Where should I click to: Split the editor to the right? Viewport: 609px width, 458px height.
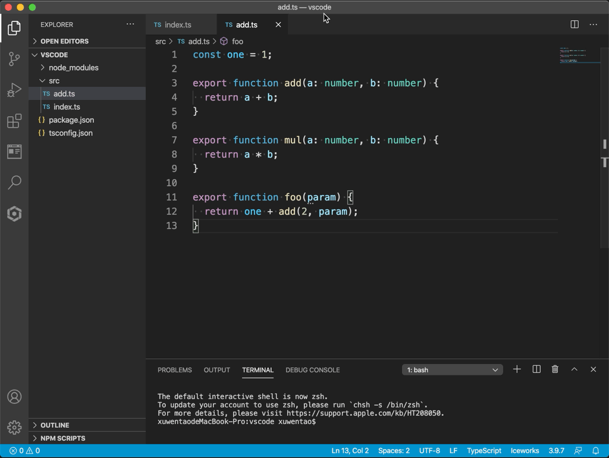(575, 24)
